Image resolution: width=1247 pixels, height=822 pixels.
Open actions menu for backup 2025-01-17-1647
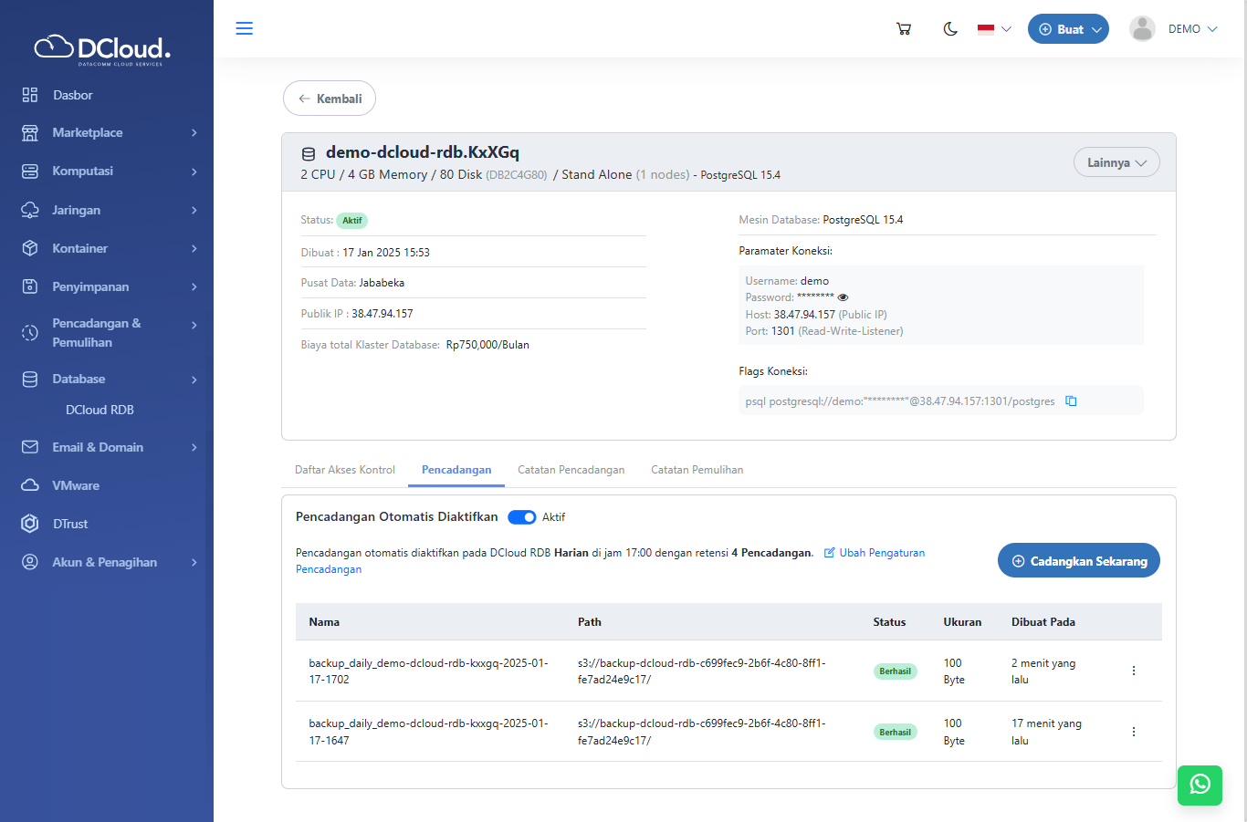(x=1134, y=732)
